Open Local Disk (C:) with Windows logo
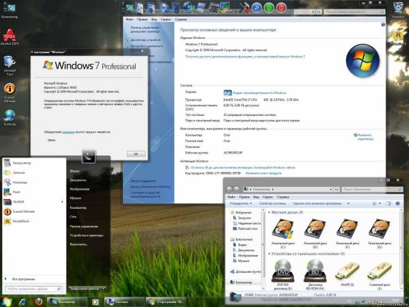This screenshot has width=409, height=307. [283, 233]
